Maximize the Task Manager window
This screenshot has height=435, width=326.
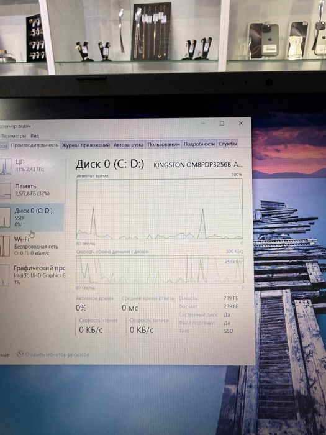[x=222, y=124]
